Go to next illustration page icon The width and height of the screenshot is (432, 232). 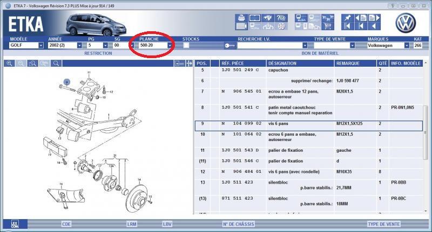click(x=374, y=18)
